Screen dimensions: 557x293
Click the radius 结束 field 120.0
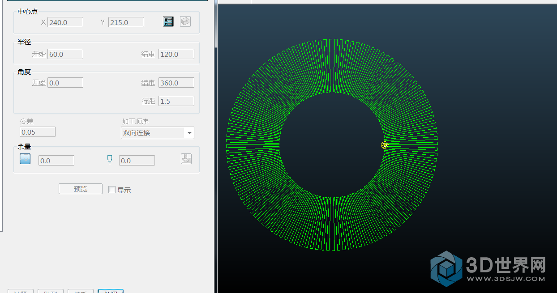pos(176,54)
